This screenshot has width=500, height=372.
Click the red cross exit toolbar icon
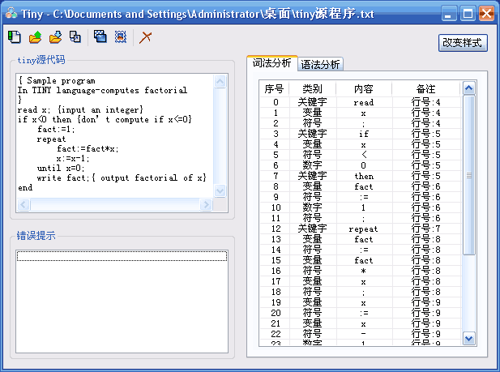click(x=145, y=36)
